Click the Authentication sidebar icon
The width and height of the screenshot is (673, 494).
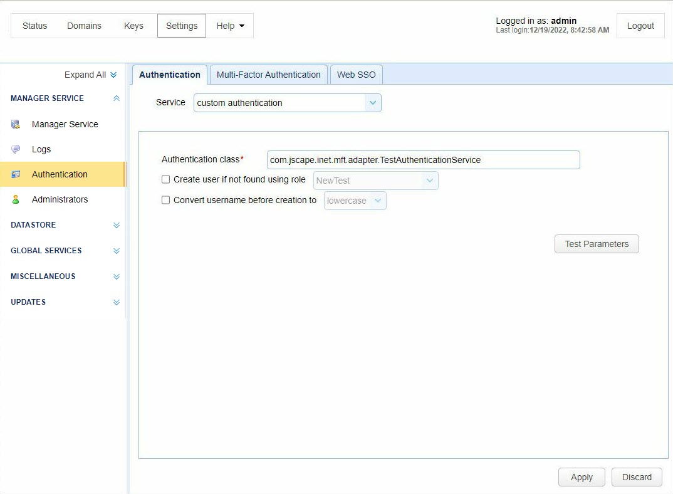(16, 174)
